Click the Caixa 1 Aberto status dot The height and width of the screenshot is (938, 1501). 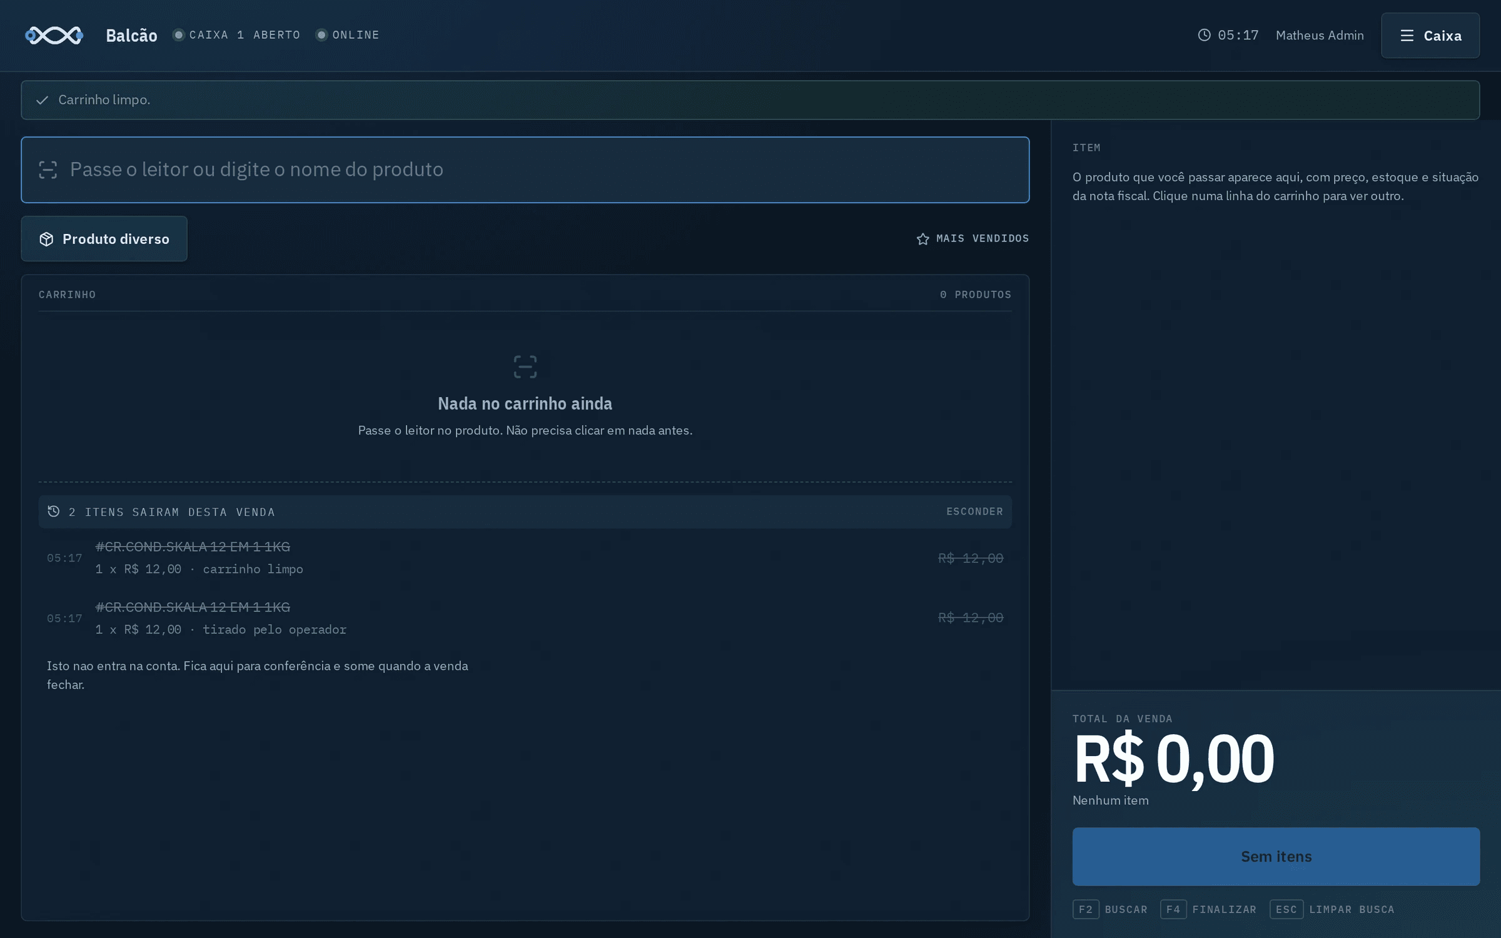click(179, 35)
